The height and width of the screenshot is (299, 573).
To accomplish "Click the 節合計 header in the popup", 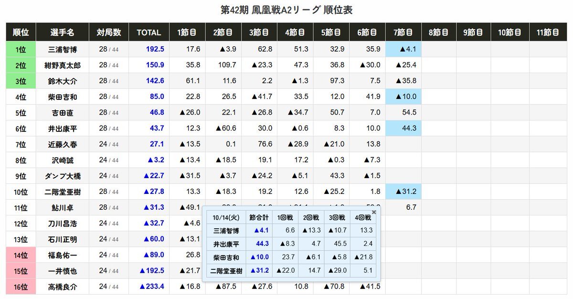I will [x=259, y=218].
